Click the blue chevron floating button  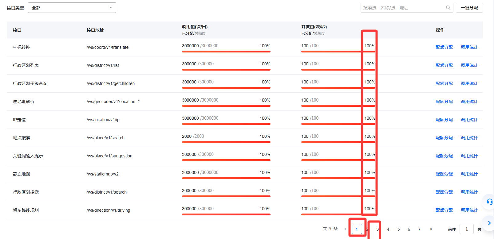tap(489, 223)
